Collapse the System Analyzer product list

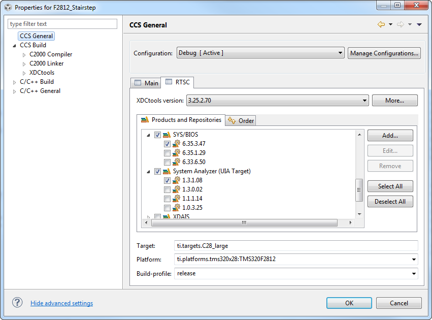coord(148,172)
